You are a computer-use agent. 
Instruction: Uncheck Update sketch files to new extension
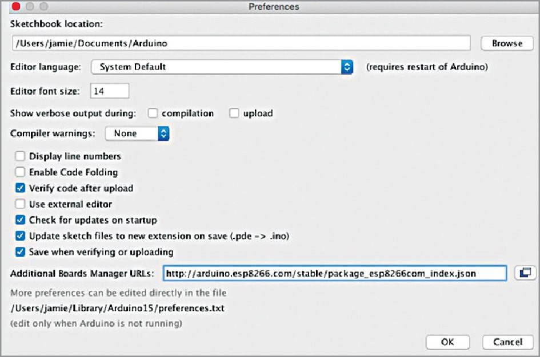point(20,236)
